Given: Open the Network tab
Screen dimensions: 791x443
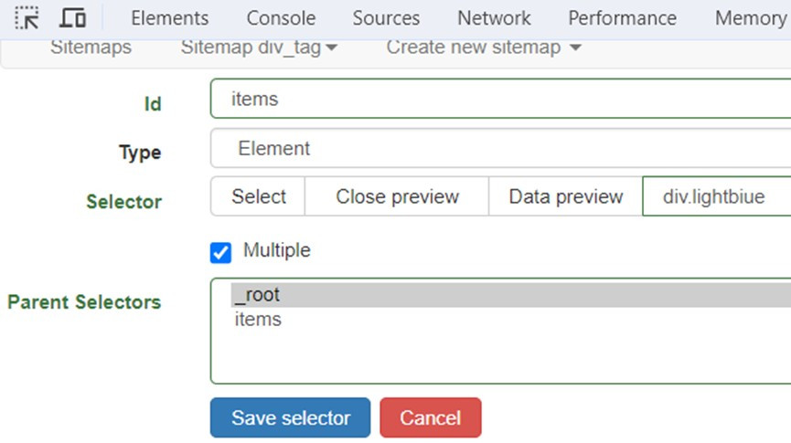Looking at the screenshot, I should (494, 18).
